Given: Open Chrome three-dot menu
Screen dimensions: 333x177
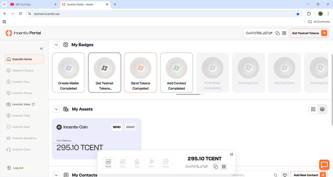Looking at the screenshot, I should point(328,14).
